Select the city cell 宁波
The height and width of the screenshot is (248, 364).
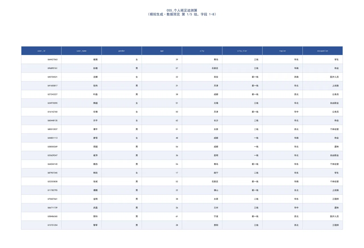[x=202, y=216]
